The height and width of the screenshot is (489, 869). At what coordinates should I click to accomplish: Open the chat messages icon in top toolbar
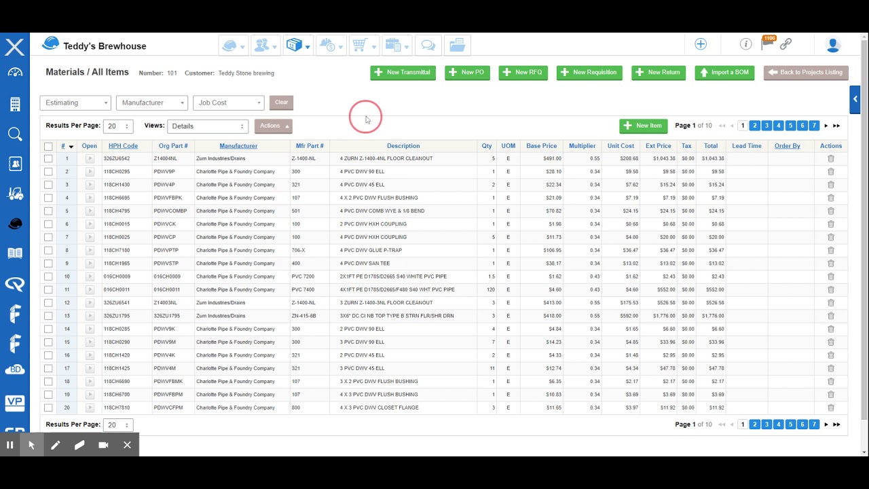pyautogui.click(x=428, y=46)
